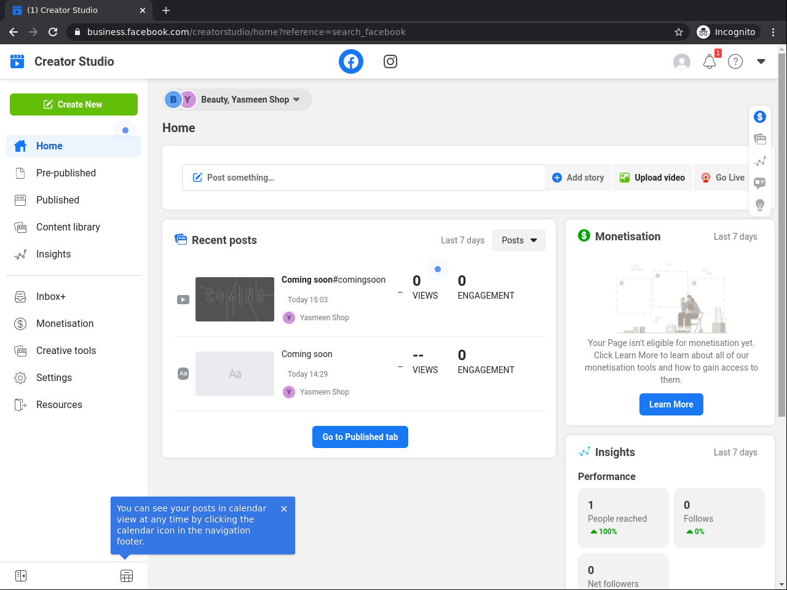
Task: Click the pulsing dot near Create New
Action: coord(125,130)
